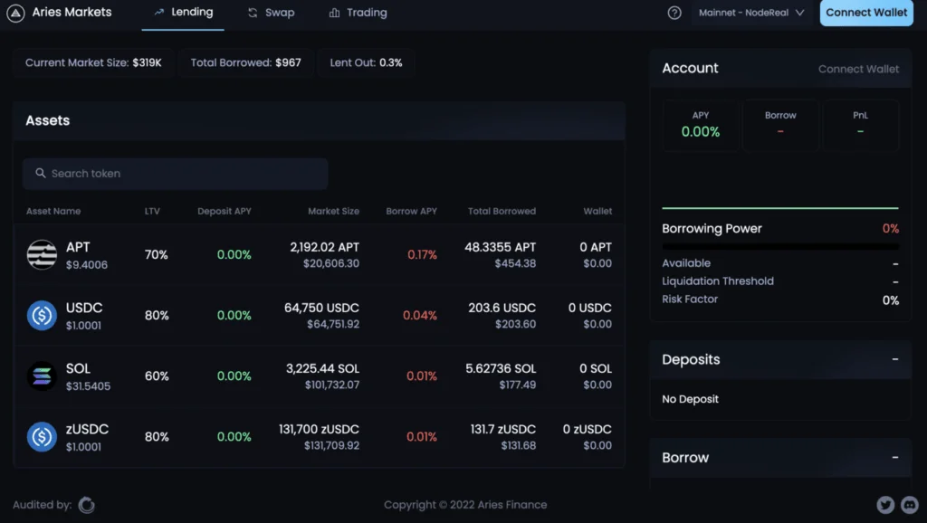Click Connect Wallet in the Account panel
This screenshot has height=523, width=927.
858,68
